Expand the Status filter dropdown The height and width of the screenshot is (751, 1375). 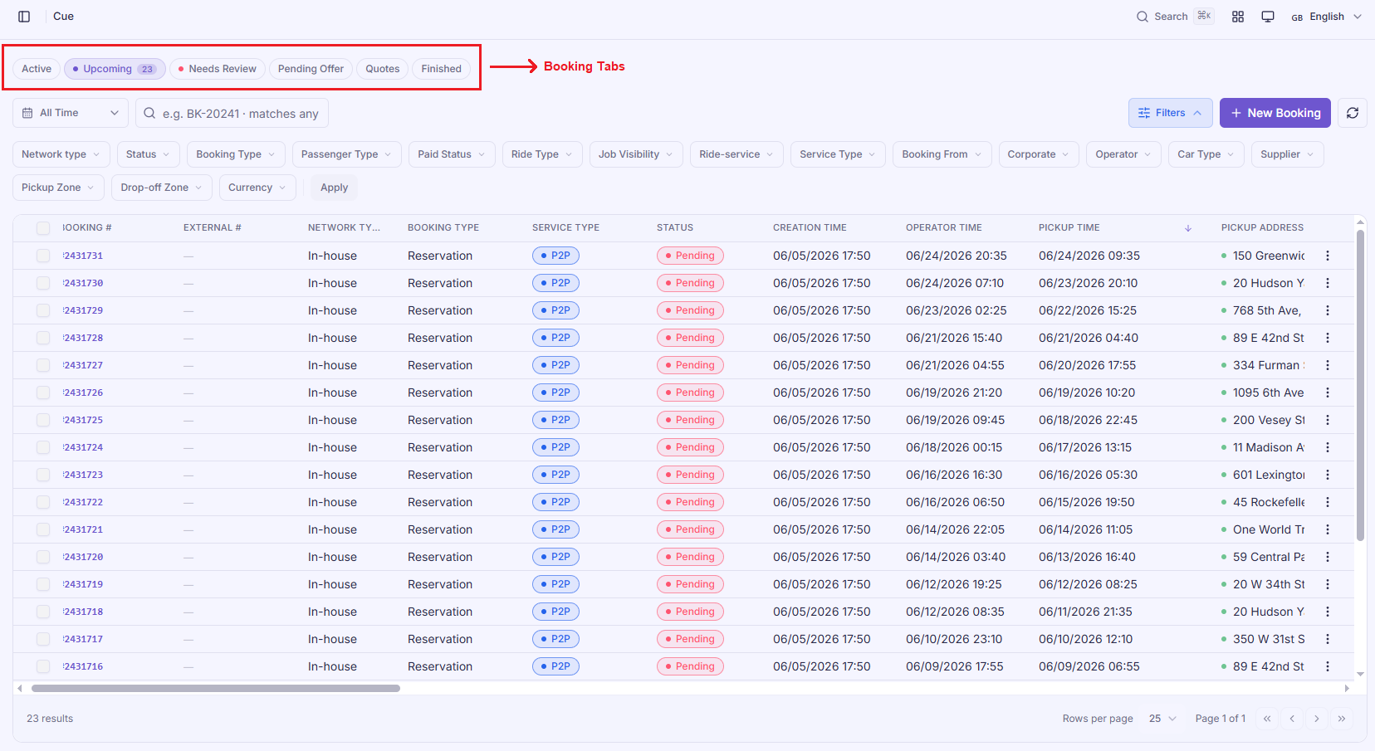click(x=149, y=154)
